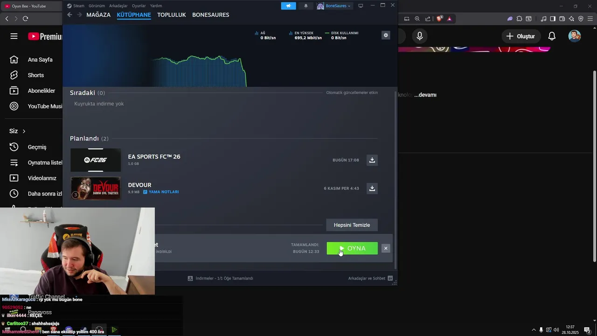This screenshot has width=597, height=336.
Task: Click Brave Shields lion icon
Action: (439, 19)
